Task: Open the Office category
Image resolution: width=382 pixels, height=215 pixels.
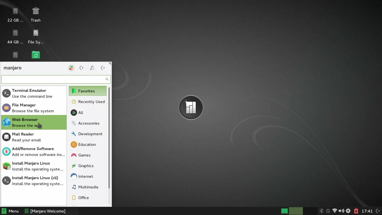Action: tap(88, 198)
